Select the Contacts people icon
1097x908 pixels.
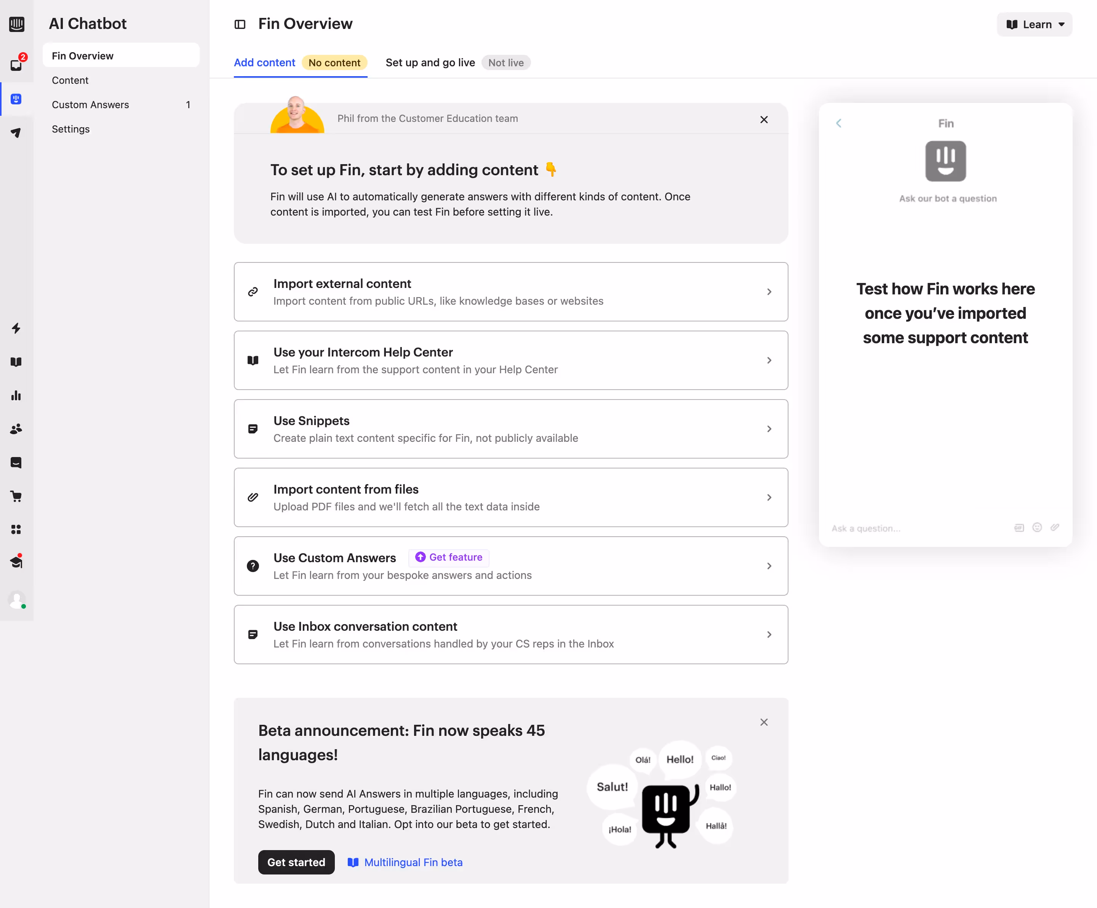[17, 429]
